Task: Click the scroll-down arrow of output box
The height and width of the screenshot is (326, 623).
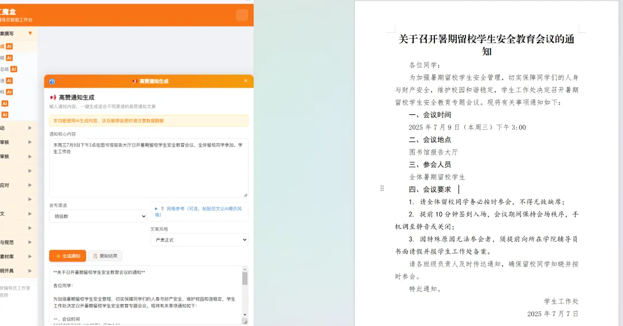Action: [x=245, y=315]
